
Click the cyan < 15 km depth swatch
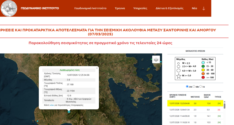pyautogui.click(x=203, y=63)
